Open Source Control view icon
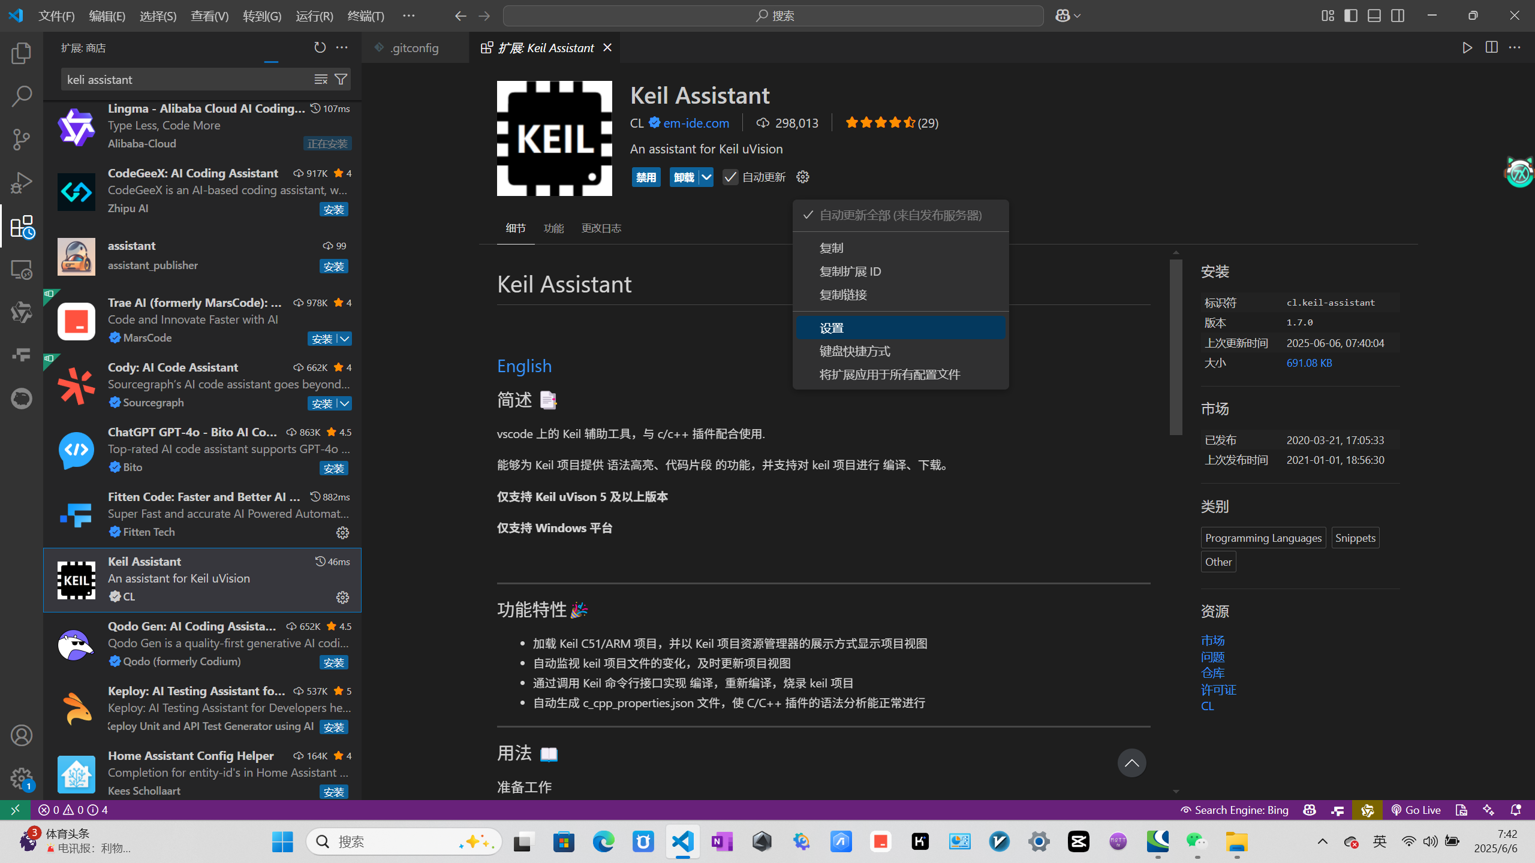The image size is (1535, 863). (x=22, y=140)
